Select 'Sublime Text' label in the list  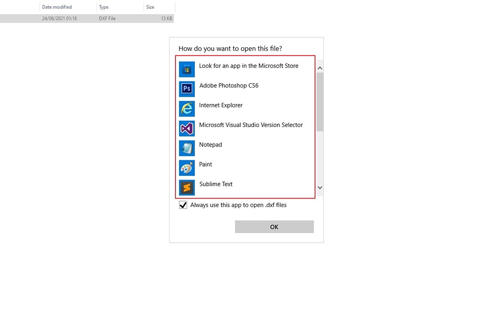pyautogui.click(x=216, y=184)
